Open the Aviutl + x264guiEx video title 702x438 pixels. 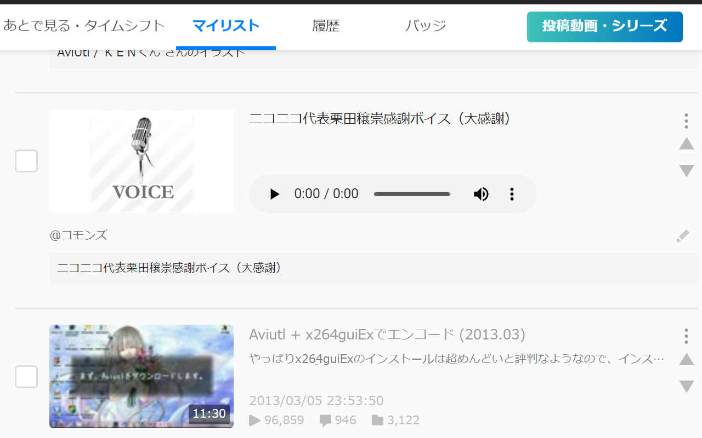point(387,334)
